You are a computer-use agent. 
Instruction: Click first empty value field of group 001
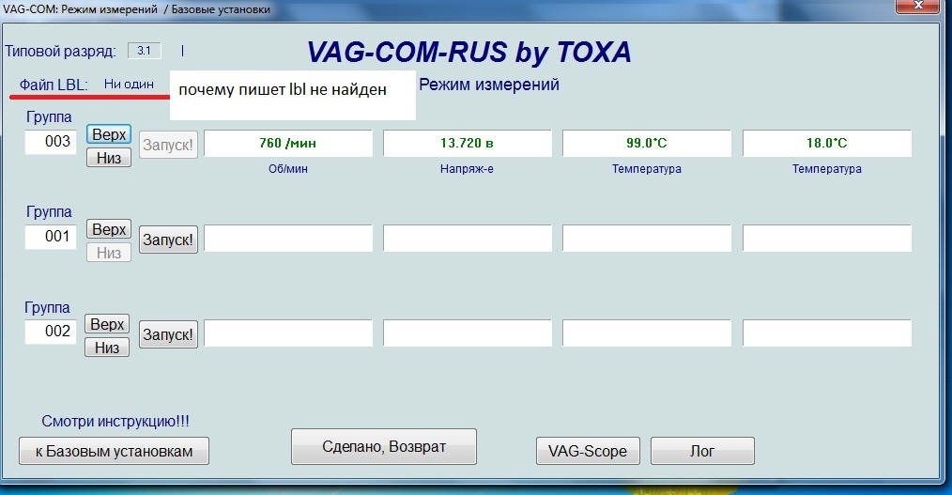click(x=288, y=238)
